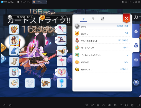Screen dimensions: 141x108
Task: Open the flame crest headgear slot
Action: pos(14,29)
